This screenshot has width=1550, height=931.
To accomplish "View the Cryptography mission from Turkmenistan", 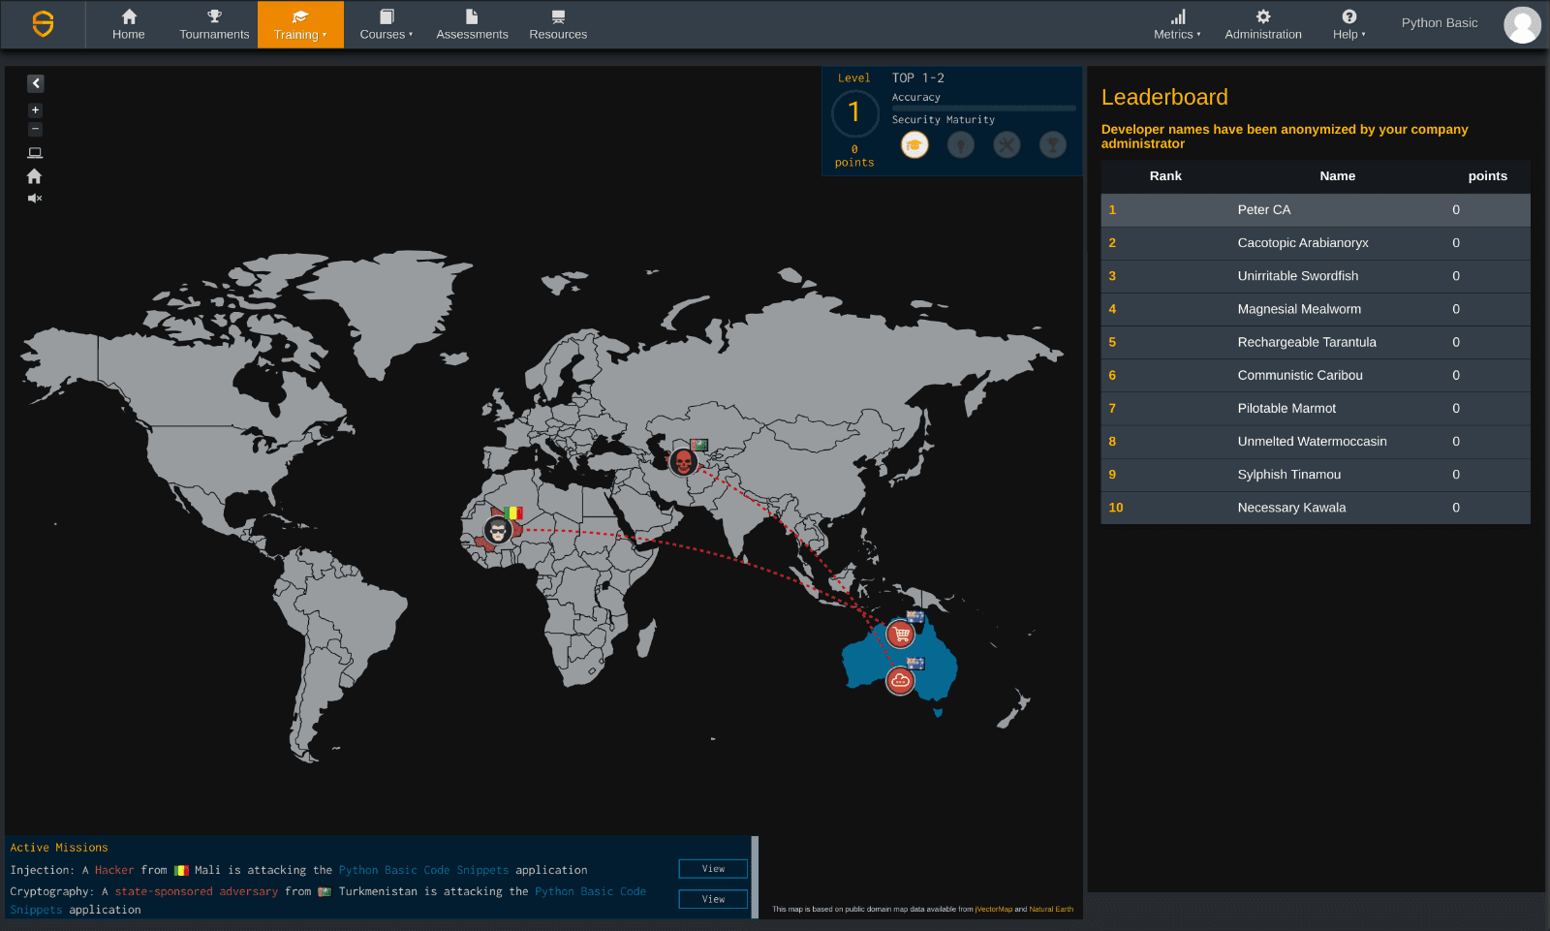I will point(713,899).
